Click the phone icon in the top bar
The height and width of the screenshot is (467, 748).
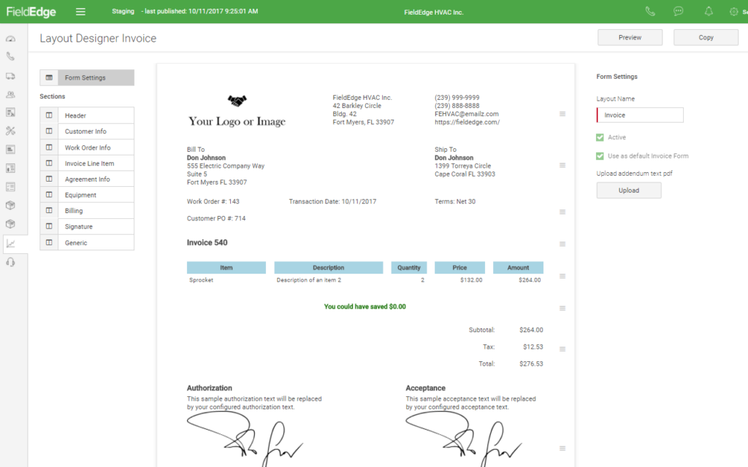tap(650, 11)
